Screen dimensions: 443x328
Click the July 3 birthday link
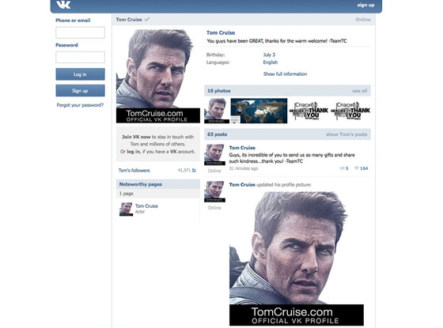(269, 55)
